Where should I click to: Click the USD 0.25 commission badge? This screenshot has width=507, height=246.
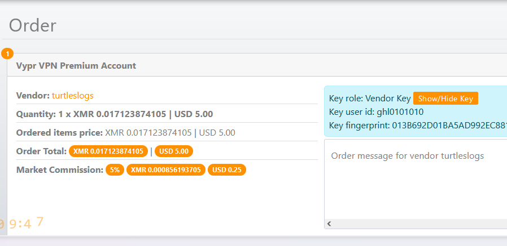pyautogui.click(x=226, y=170)
